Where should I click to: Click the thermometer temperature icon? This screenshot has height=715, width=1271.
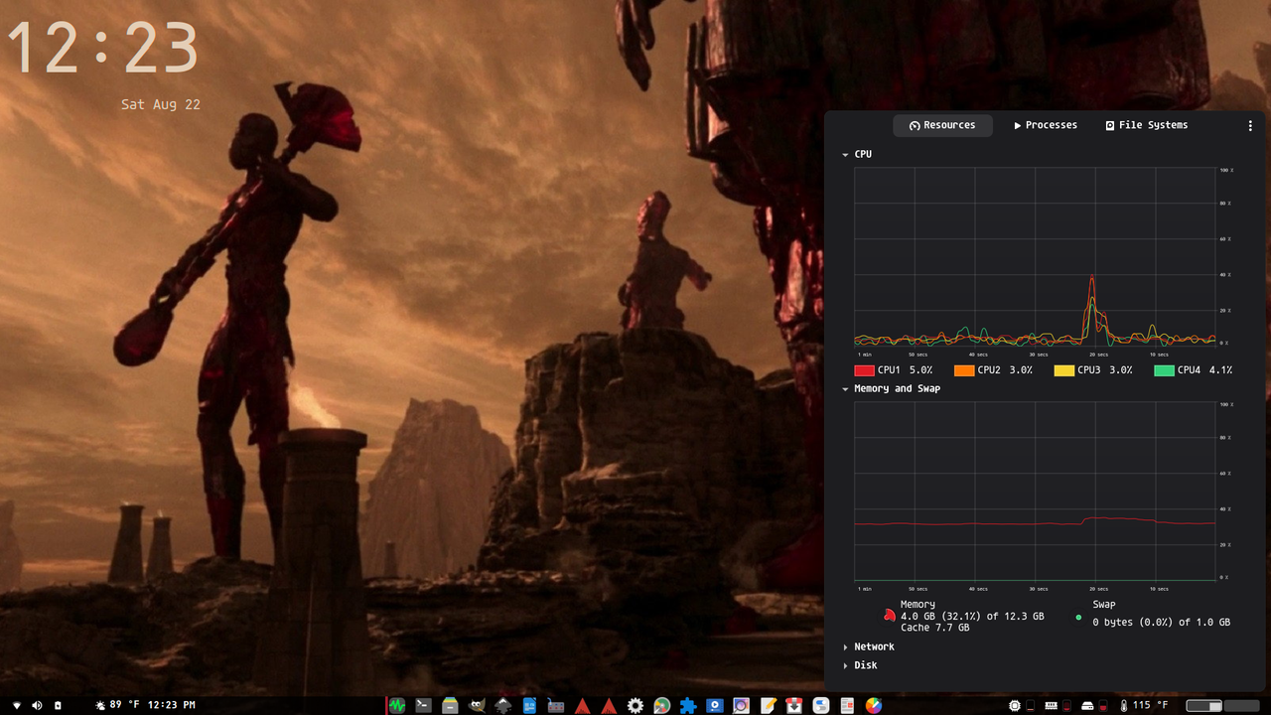(1124, 706)
